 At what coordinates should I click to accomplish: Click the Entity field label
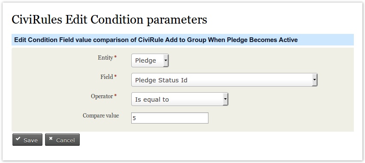106,58
